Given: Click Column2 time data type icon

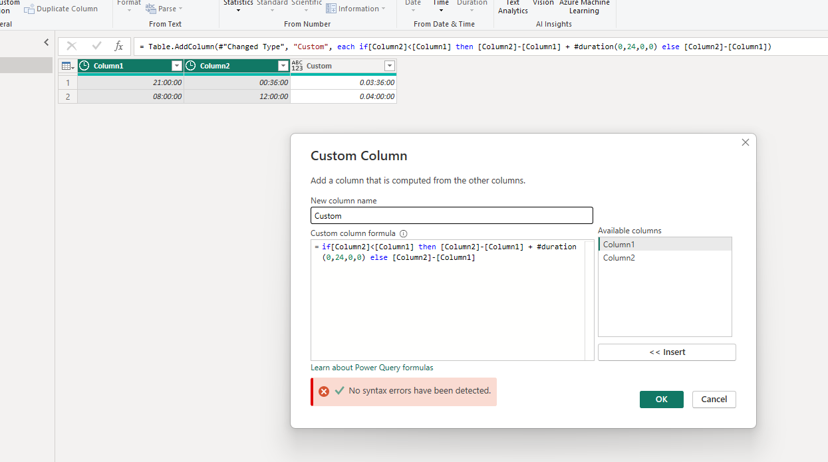Looking at the screenshot, I should [x=191, y=66].
